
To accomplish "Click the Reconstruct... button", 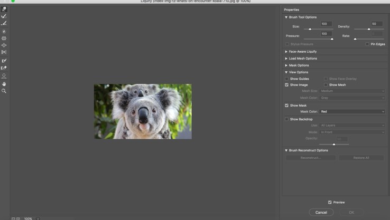I will 310,158.
